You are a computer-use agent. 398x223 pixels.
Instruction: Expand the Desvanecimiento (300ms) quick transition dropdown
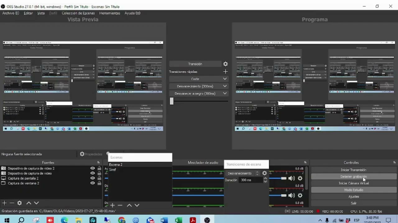click(225, 86)
